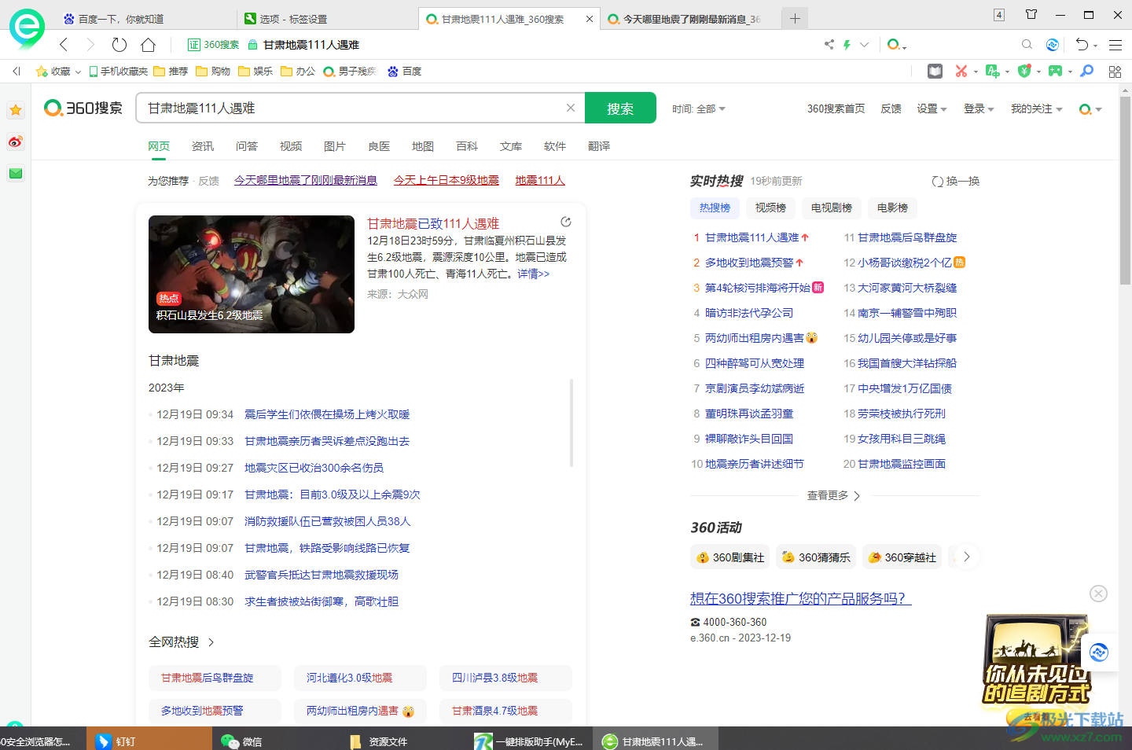
Task: Click the earthquake rescue news thumbnail
Action: [x=252, y=274]
